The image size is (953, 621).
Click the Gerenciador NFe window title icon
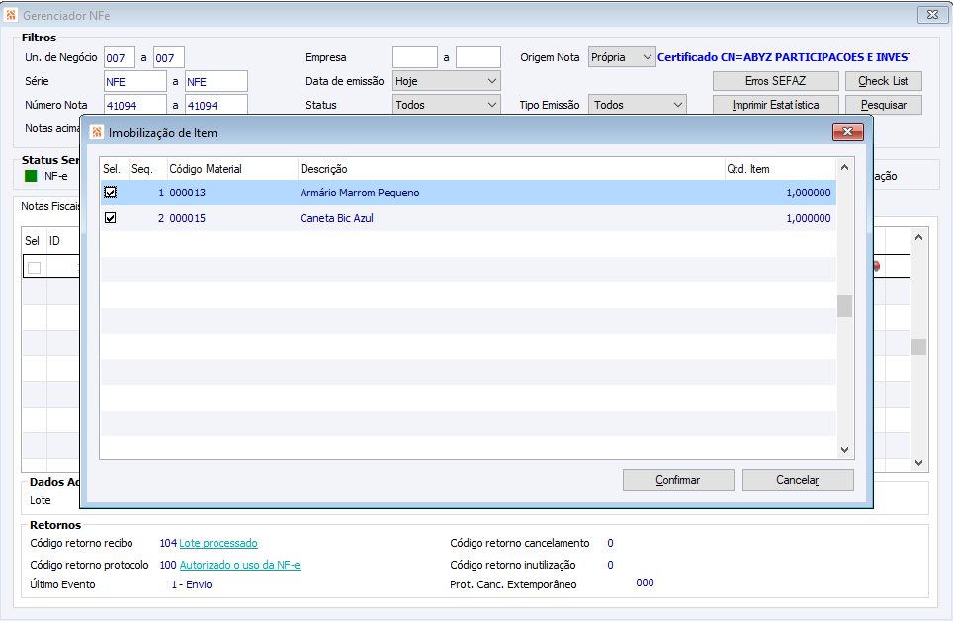(10, 15)
